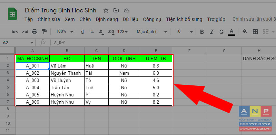Open the fill color bucket
The width and height of the screenshot is (276, 135).
coord(245,31)
